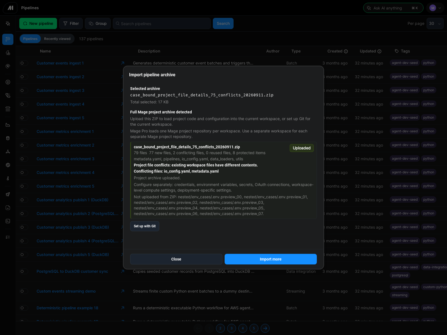This screenshot has width=447, height=335.
Task: Expand the user avatar menu chevron
Action: 440,8
